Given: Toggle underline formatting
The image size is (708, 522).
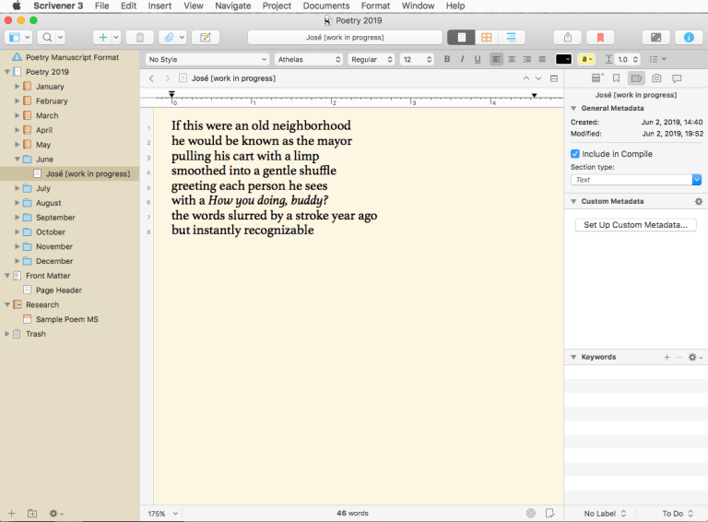Looking at the screenshot, I should [x=477, y=59].
